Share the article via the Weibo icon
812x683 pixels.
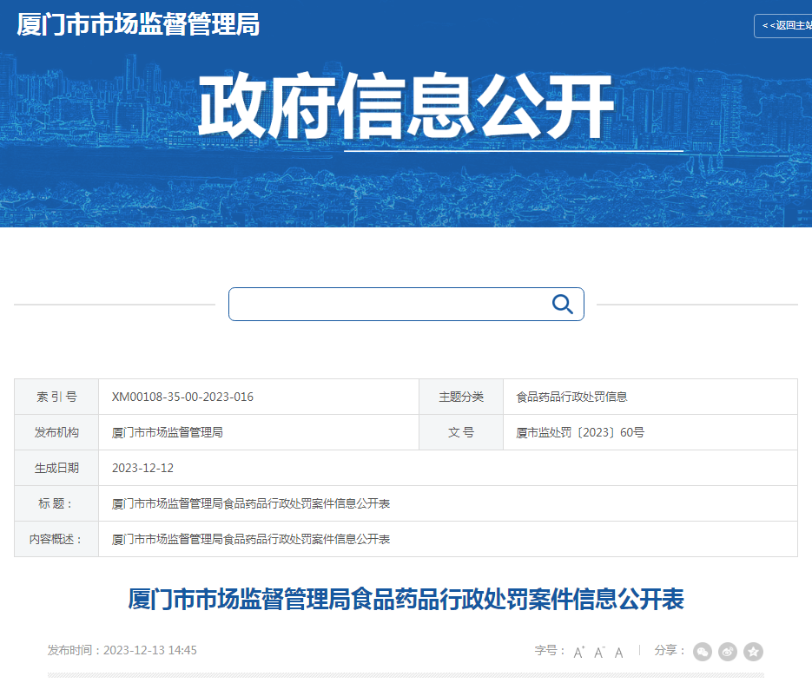(x=727, y=651)
